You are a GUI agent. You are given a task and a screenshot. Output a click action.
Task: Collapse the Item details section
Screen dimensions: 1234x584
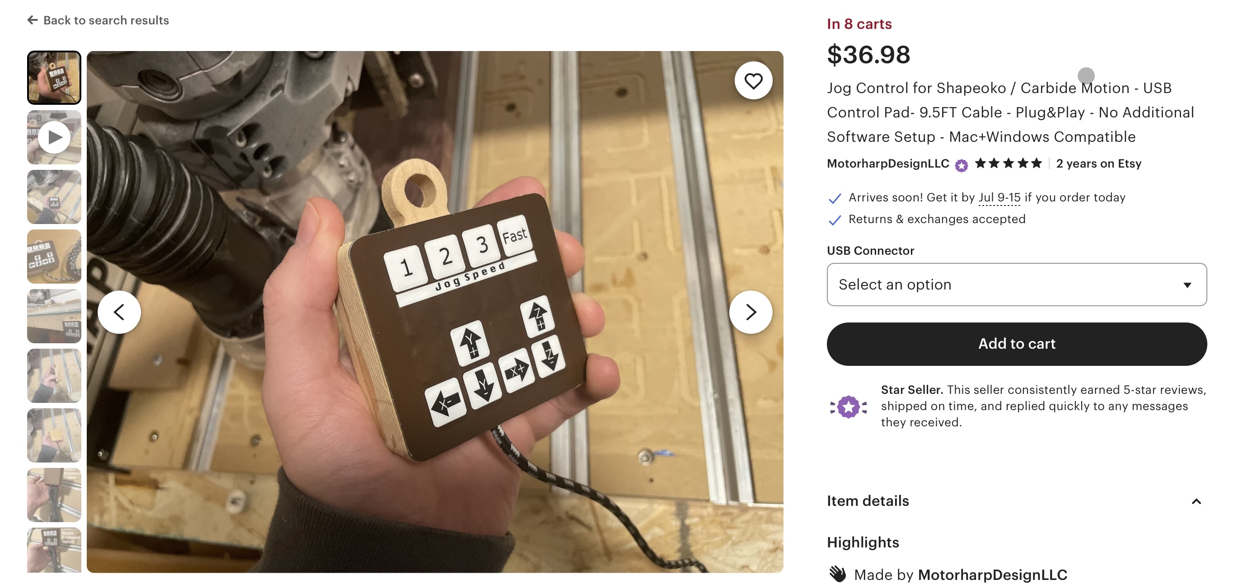pyautogui.click(x=1196, y=501)
